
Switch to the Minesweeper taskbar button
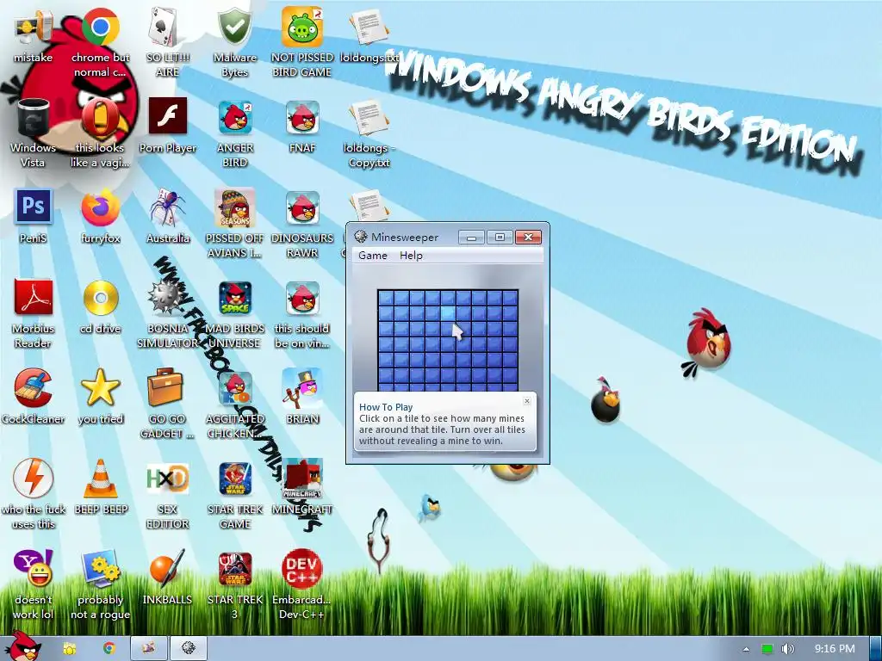(189, 649)
